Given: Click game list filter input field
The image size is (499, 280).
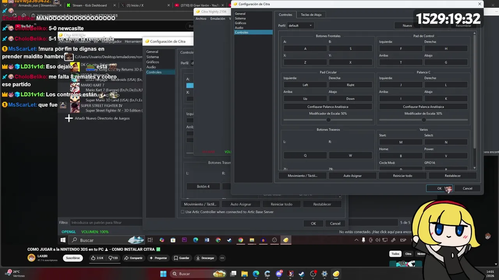Looking at the screenshot, I should coord(106,222).
